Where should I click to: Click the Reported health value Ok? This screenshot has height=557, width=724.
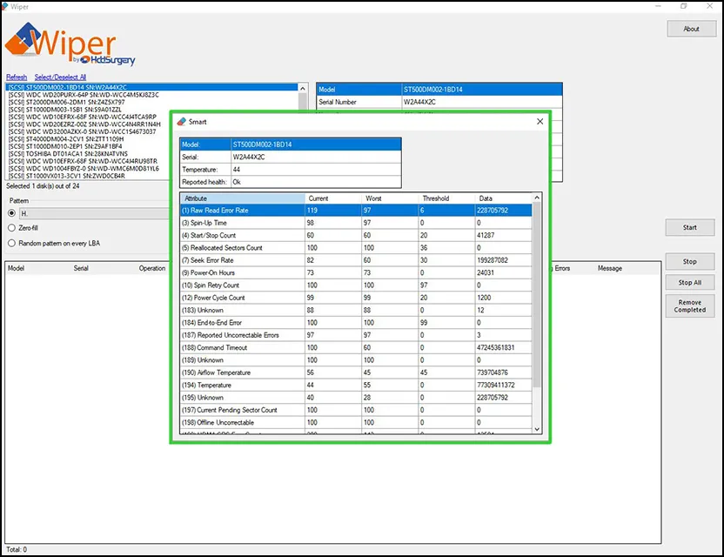click(x=237, y=182)
